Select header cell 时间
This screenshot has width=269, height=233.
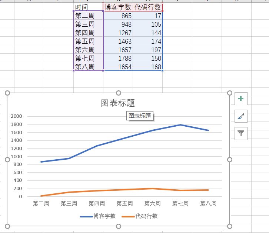(x=88, y=7)
